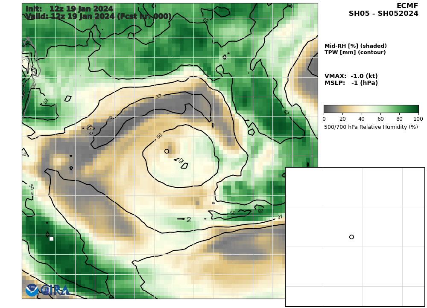This screenshot has width=427, height=308.
Task: Click the Mid-RH [%] (shaded) legend text
Action: (x=355, y=46)
